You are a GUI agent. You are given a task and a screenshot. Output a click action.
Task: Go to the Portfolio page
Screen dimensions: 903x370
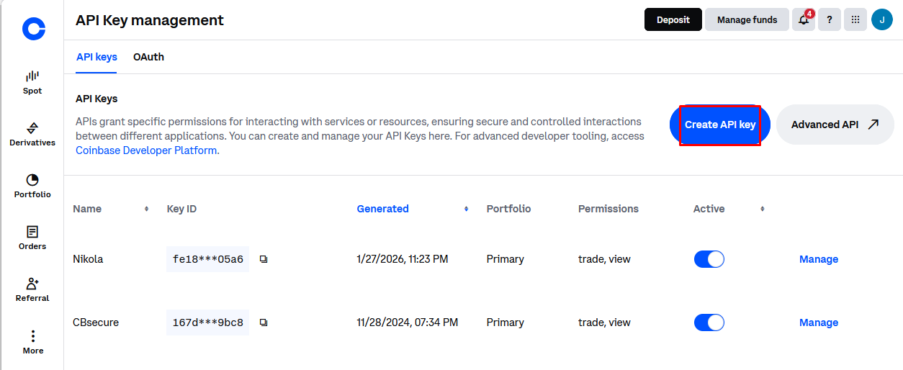(x=32, y=186)
